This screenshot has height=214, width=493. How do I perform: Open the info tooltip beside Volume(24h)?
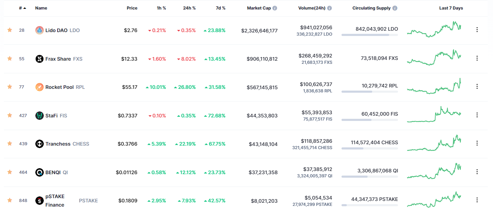coord(329,8)
